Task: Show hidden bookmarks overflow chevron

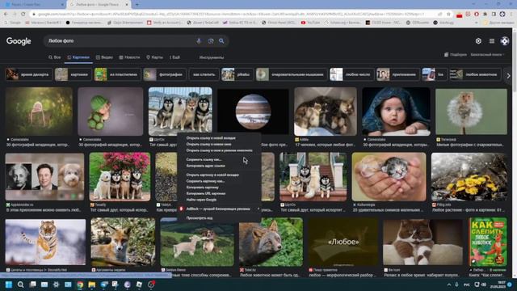Action: [476, 23]
